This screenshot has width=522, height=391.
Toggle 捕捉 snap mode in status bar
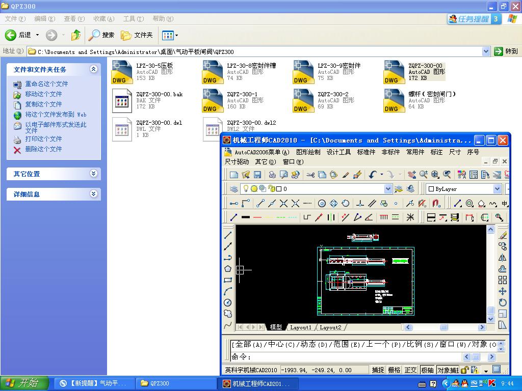tap(378, 370)
